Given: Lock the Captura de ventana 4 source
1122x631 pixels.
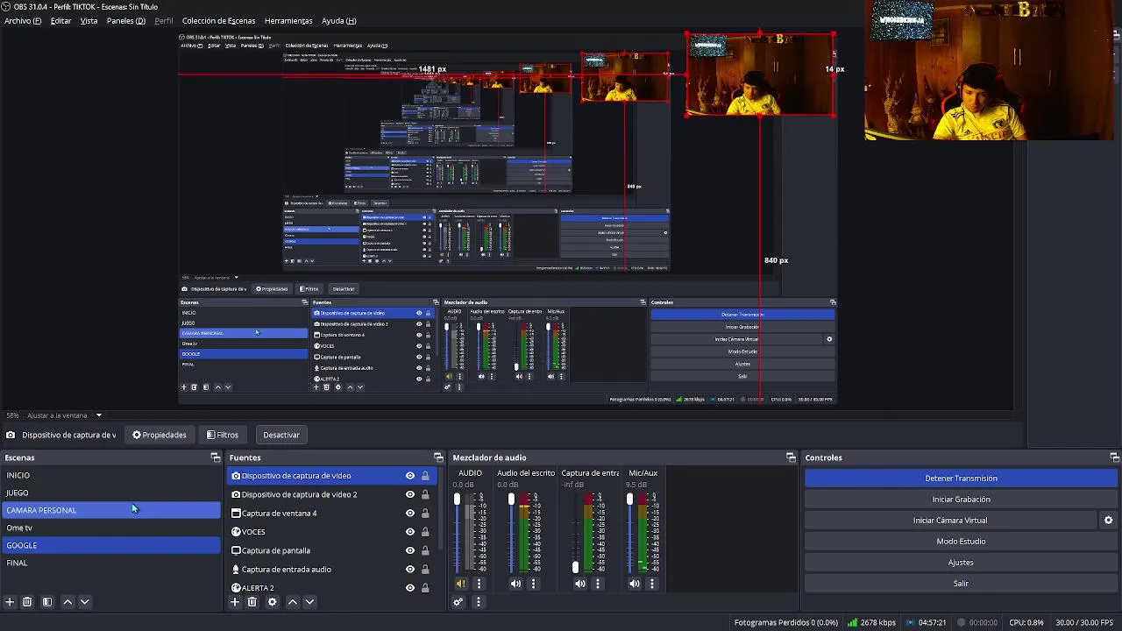Looking at the screenshot, I should [425, 514].
